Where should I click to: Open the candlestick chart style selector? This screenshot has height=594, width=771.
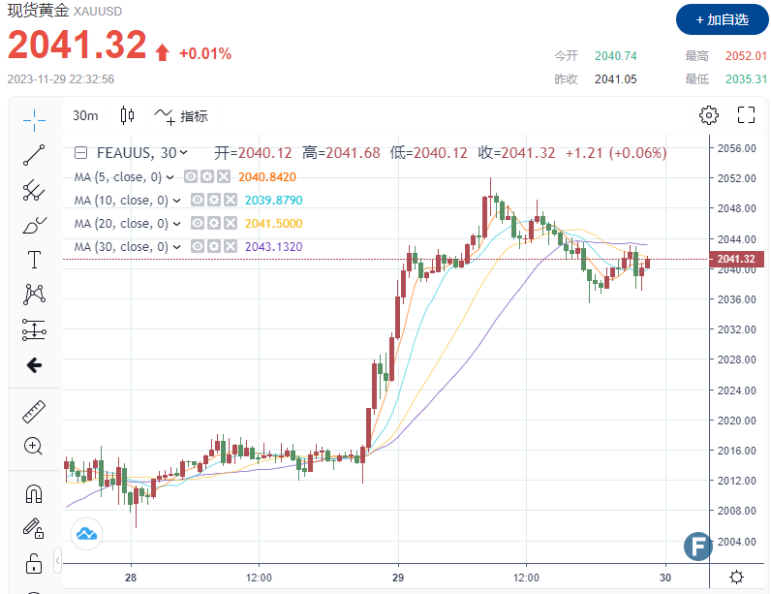coord(127,116)
